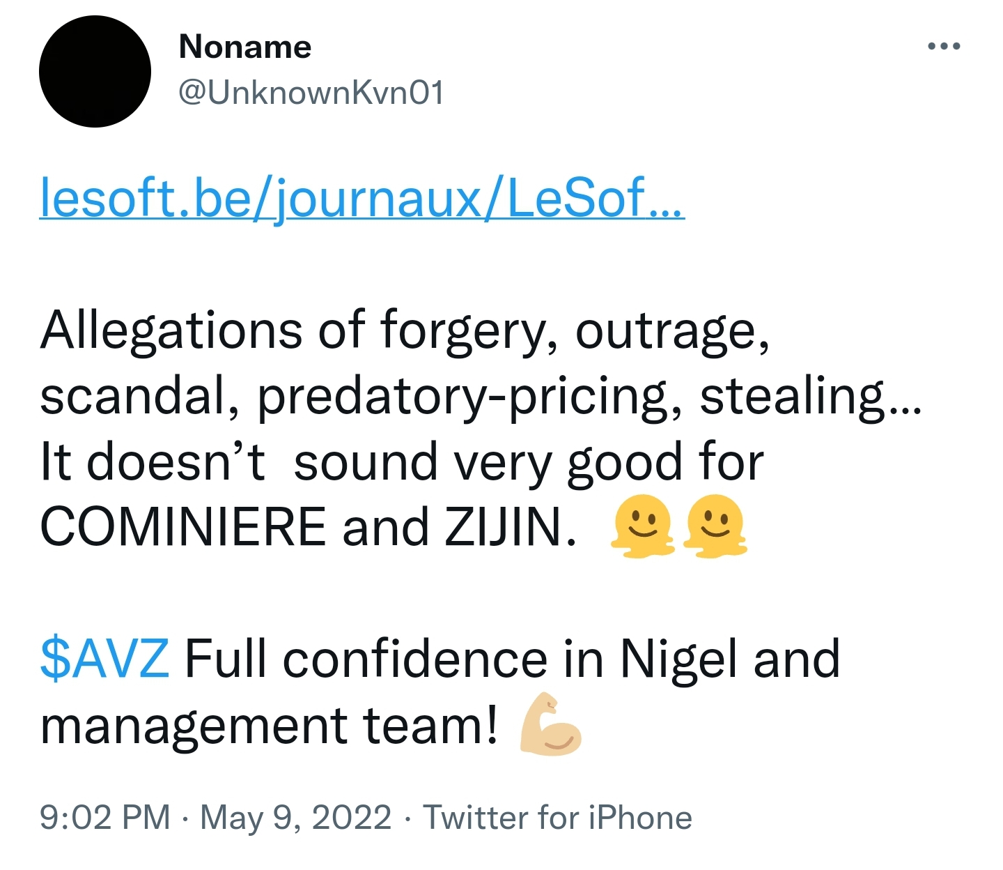This screenshot has width=1003, height=870.
Task: Click the $AVZ cashtag
Action: [x=104, y=659]
